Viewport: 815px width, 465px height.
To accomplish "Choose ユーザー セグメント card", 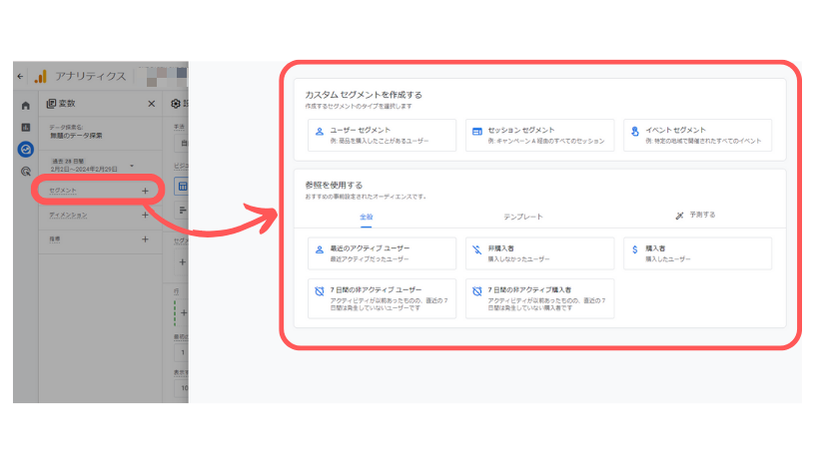I will tap(380, 136).
